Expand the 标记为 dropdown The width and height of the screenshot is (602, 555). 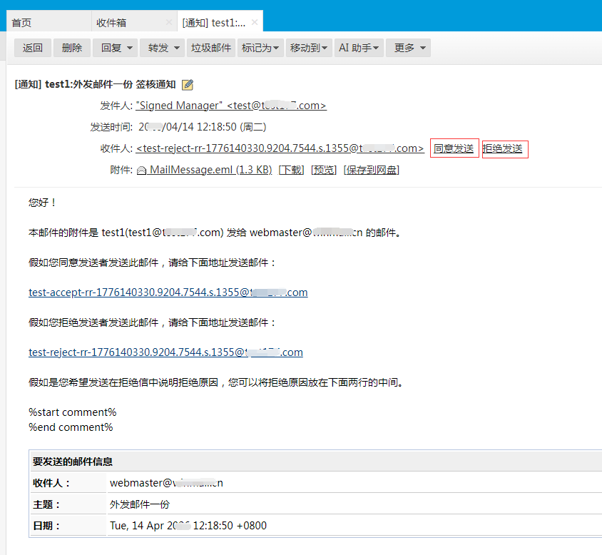pyautogui.click(x=260, y=49)
